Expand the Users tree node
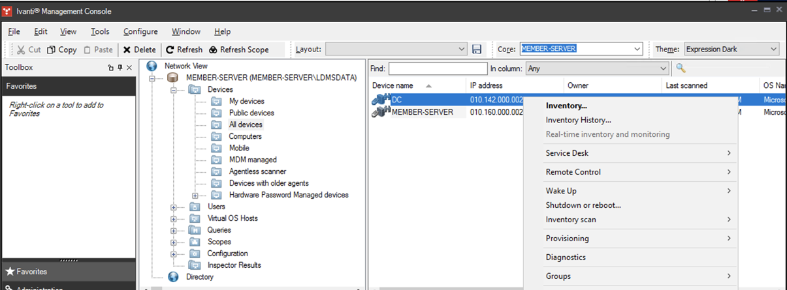Image resolution: width=787 pixels, height=290 pixels. (174, 207)
